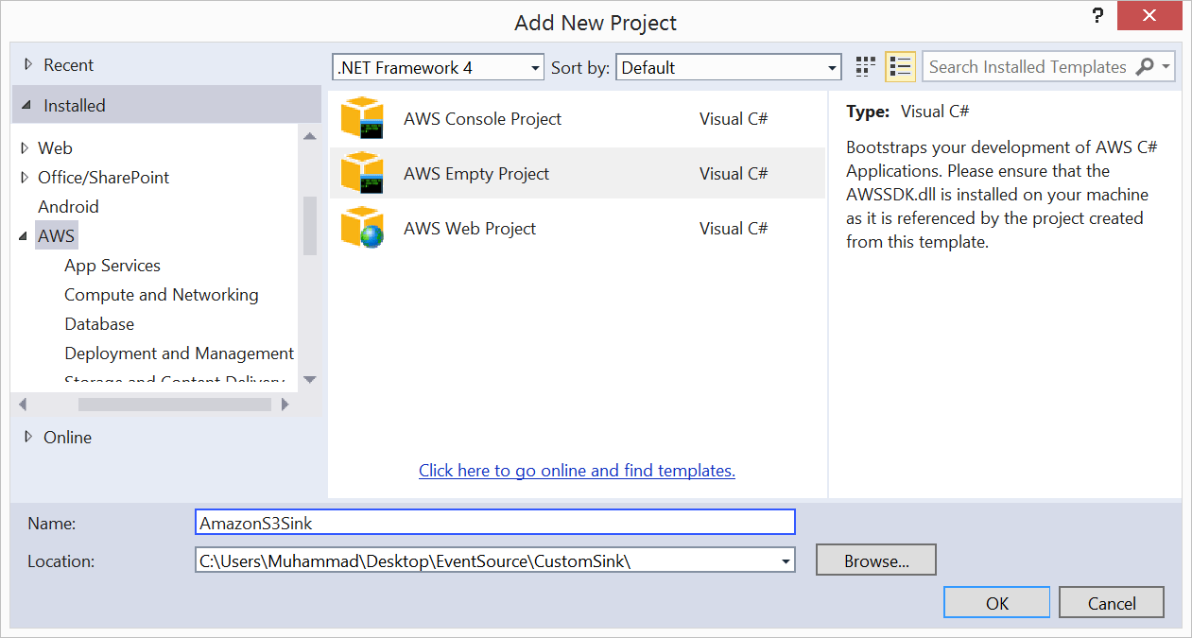Screen dimensions: 1192x638
Task: Click the search magnifier icon
Action: [1145, 67]
